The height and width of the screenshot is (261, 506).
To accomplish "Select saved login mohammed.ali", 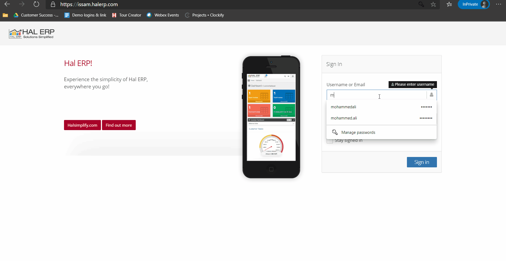I will click(381, 118).
